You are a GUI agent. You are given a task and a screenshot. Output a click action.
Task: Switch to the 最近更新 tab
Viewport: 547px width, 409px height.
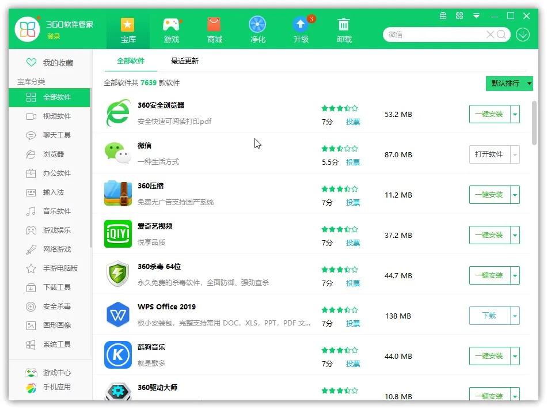(184, 60)
